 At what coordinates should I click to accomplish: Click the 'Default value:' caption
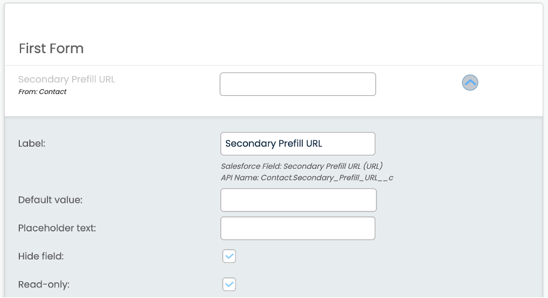(50, 200)
